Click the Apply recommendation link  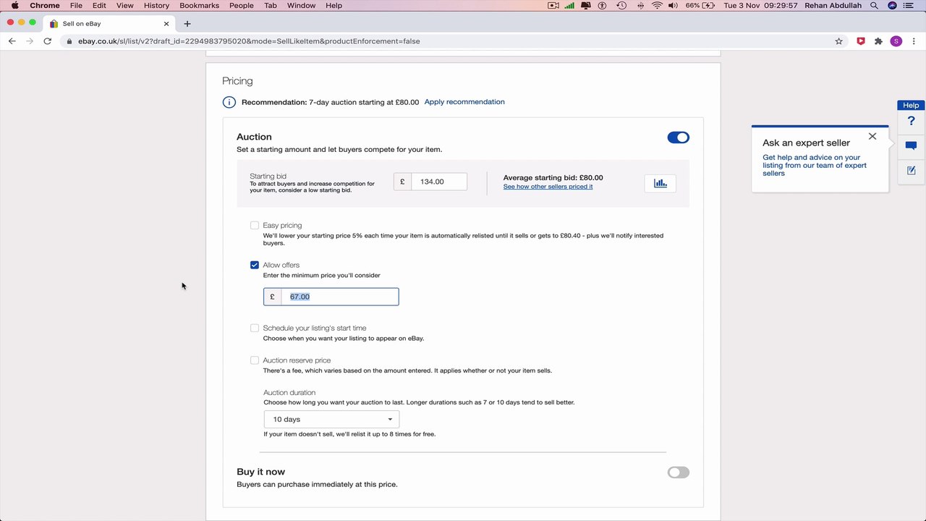pyautogui.click(x=464, y=102)
